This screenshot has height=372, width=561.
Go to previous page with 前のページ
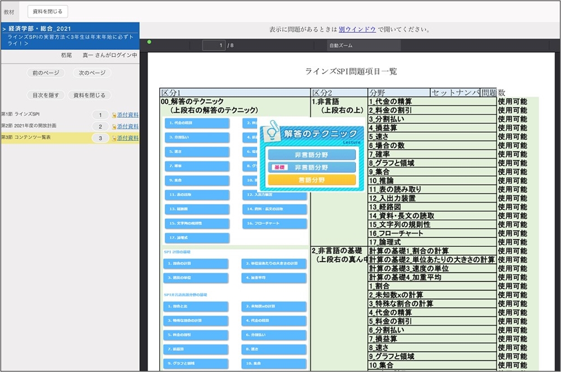point(46,73)
